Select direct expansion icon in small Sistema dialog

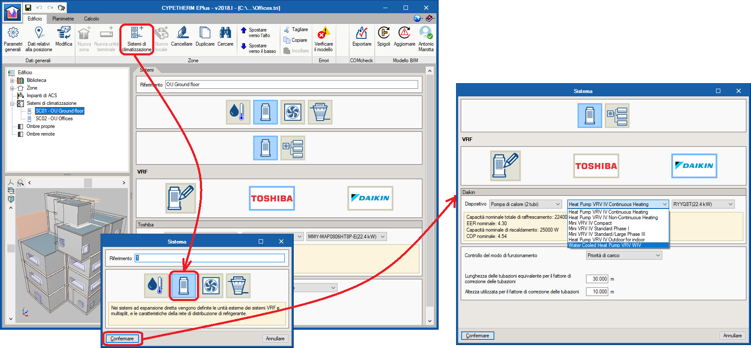point(184,285)
